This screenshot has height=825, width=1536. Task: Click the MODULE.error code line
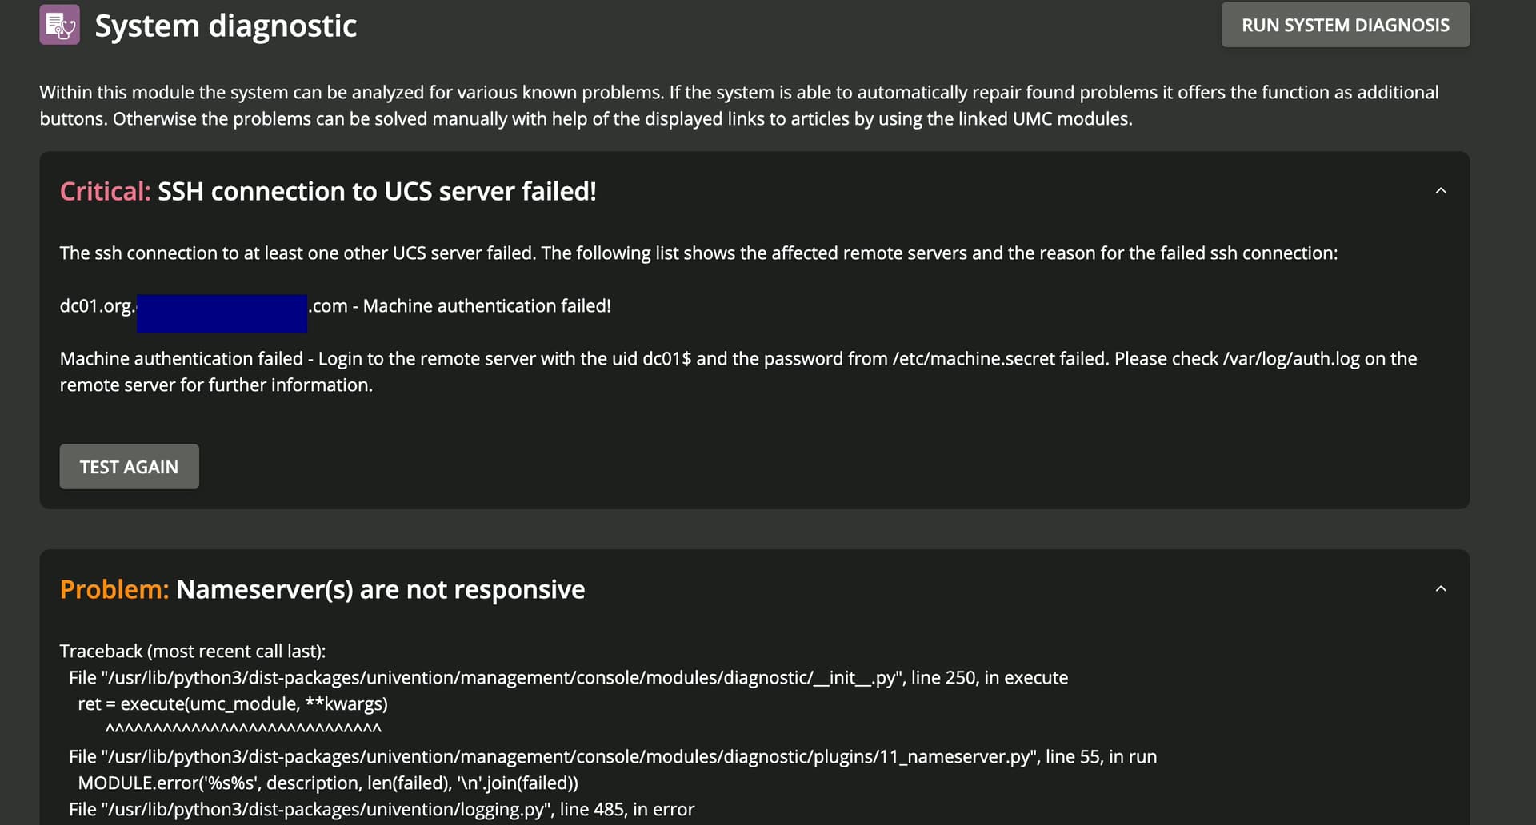point(328,783)
